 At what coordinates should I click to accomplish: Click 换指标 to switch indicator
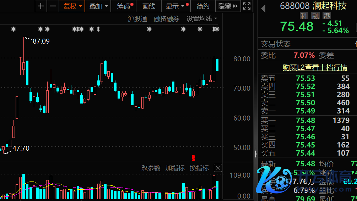[199, 168]
